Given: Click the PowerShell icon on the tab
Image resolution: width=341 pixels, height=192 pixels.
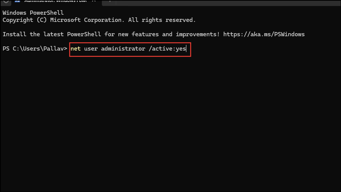Looking at the screenshot, I should [x=17, y=1].
